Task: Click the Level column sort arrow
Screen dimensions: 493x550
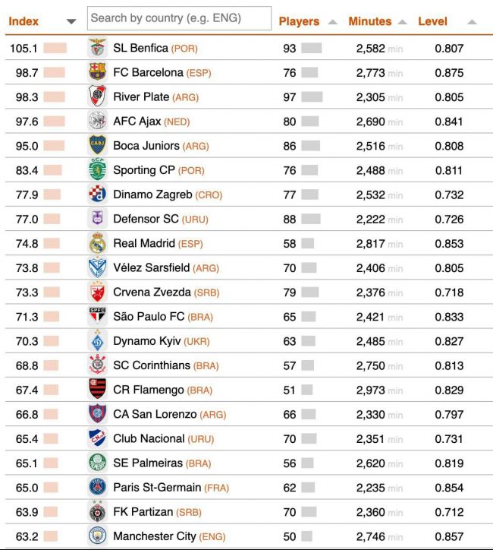Action: [x=472, y=22]
